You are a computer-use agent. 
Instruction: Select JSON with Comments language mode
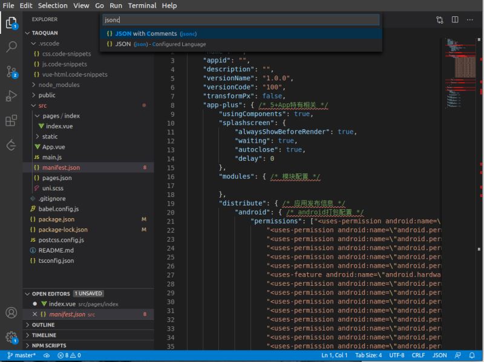[x=241, y=34]
